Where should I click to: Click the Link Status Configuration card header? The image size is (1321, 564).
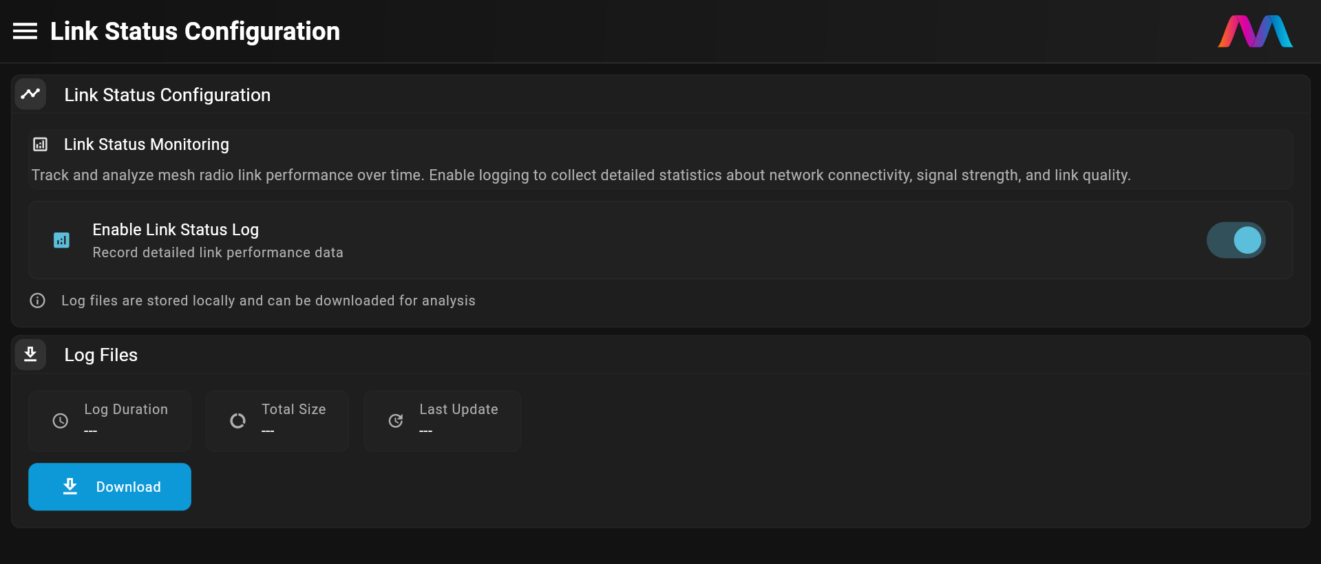[x=167, y=95]
